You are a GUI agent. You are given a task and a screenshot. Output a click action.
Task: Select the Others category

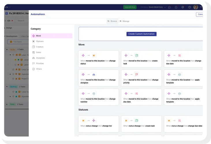pos(52,69)
